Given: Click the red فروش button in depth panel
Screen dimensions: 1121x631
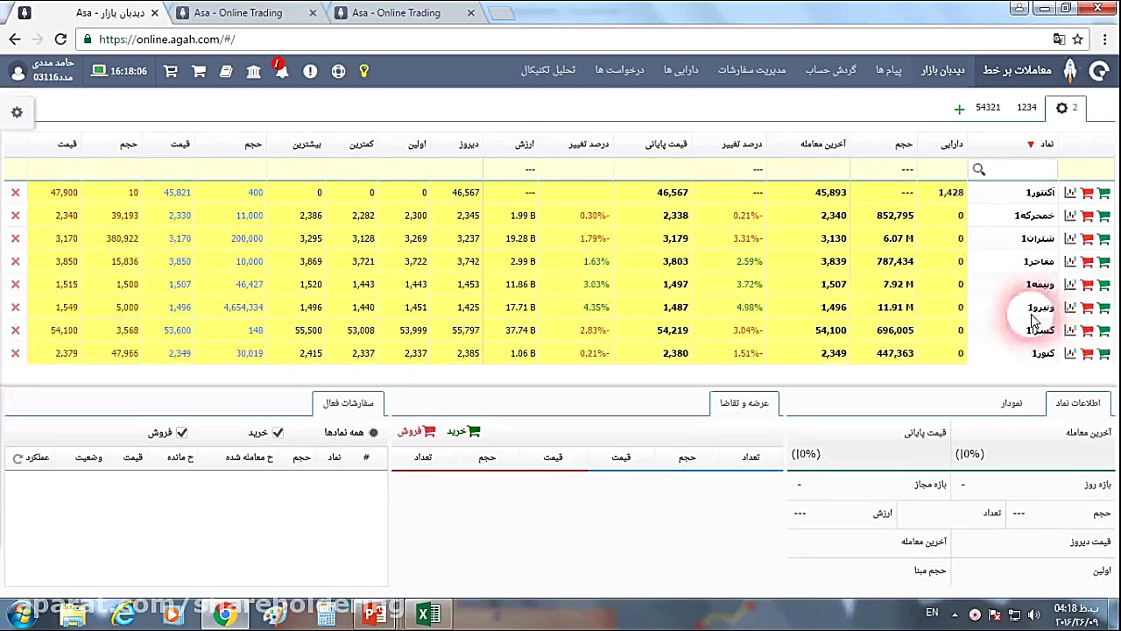Looking at the screenshot, I should pyautogui.click(x=416, y=431).
